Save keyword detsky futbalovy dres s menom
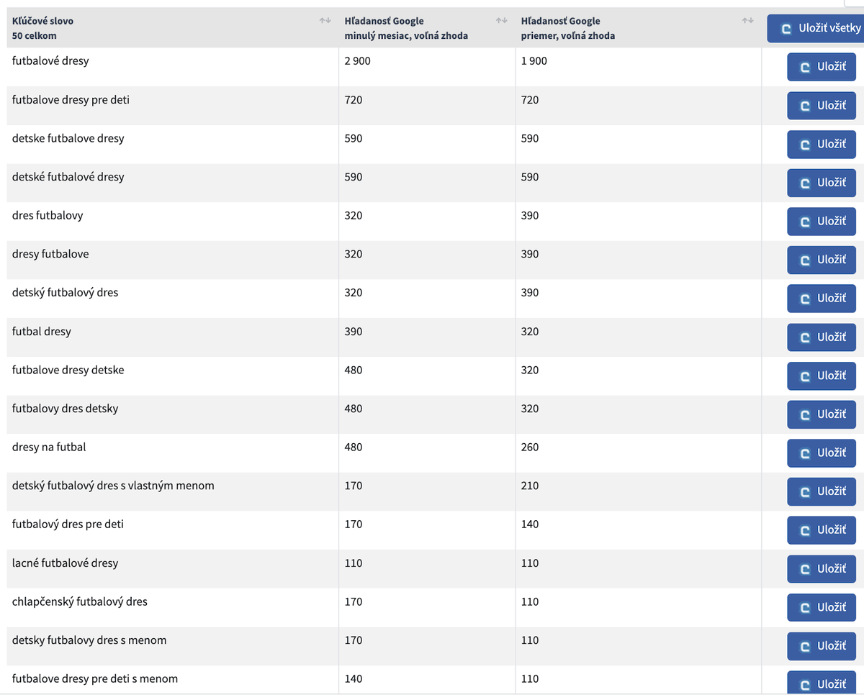Image resolution: width=864 pixels, height=700 pixels. click(822, 646)
